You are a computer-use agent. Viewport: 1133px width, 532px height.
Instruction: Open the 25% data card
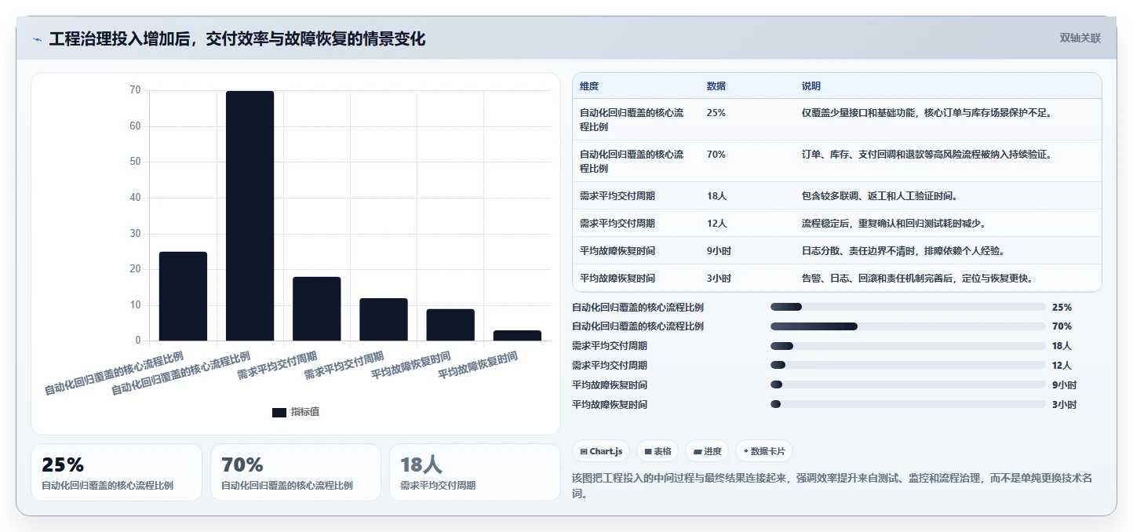116,472
